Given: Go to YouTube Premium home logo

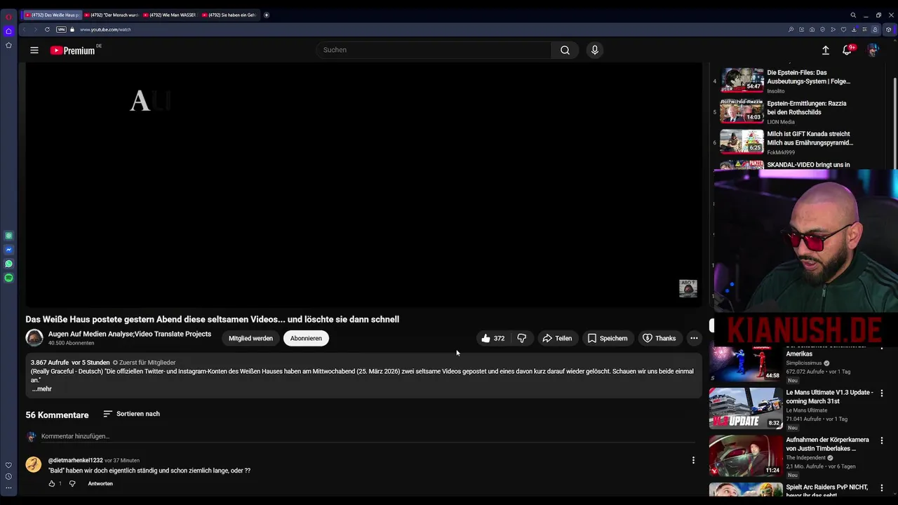Looking at the screenshot, I should (x=73, y=50).
